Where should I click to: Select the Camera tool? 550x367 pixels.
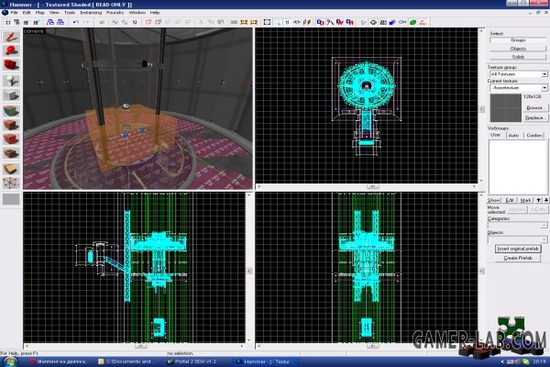point(11,65)
